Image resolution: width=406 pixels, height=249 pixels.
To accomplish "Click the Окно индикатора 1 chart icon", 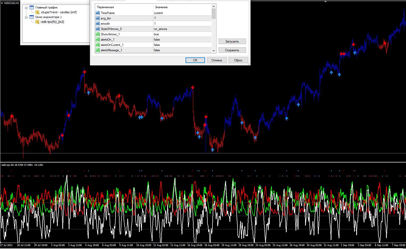I will click(x=32, y=17).
